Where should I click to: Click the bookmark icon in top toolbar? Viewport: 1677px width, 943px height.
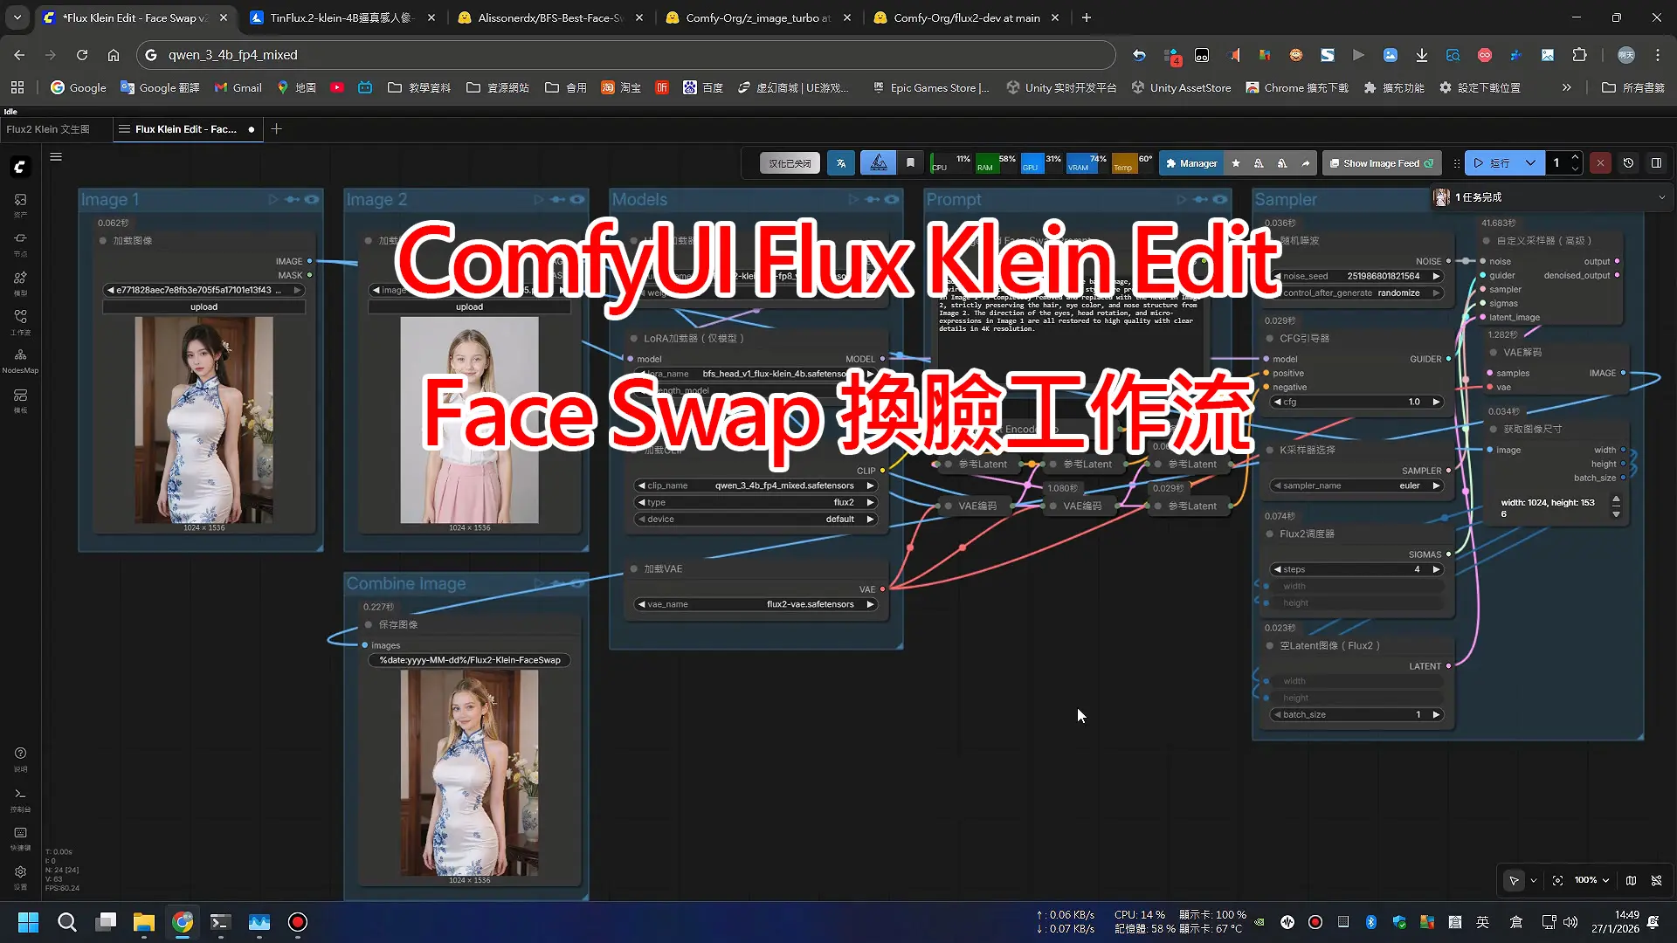tap(910, 163)
